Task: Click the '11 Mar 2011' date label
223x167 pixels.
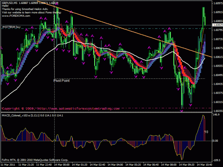Action: coord(8,165)
